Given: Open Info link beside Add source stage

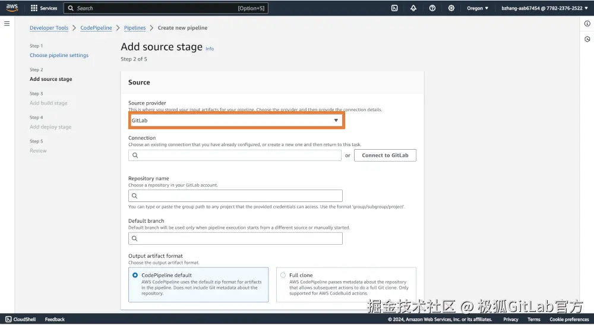Looking at the screenshot, I should [x=210, y=49].
